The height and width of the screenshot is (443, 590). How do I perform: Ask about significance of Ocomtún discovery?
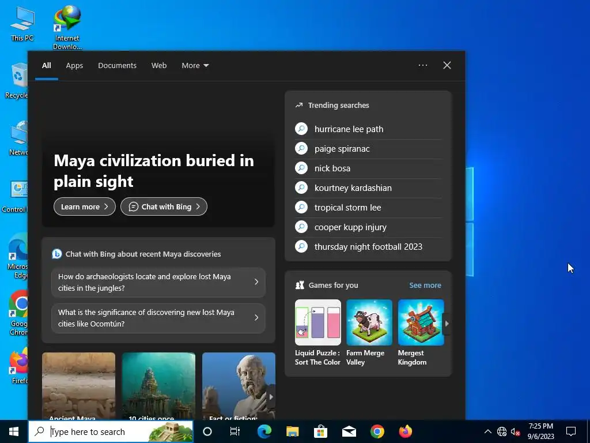coord(158,318)
